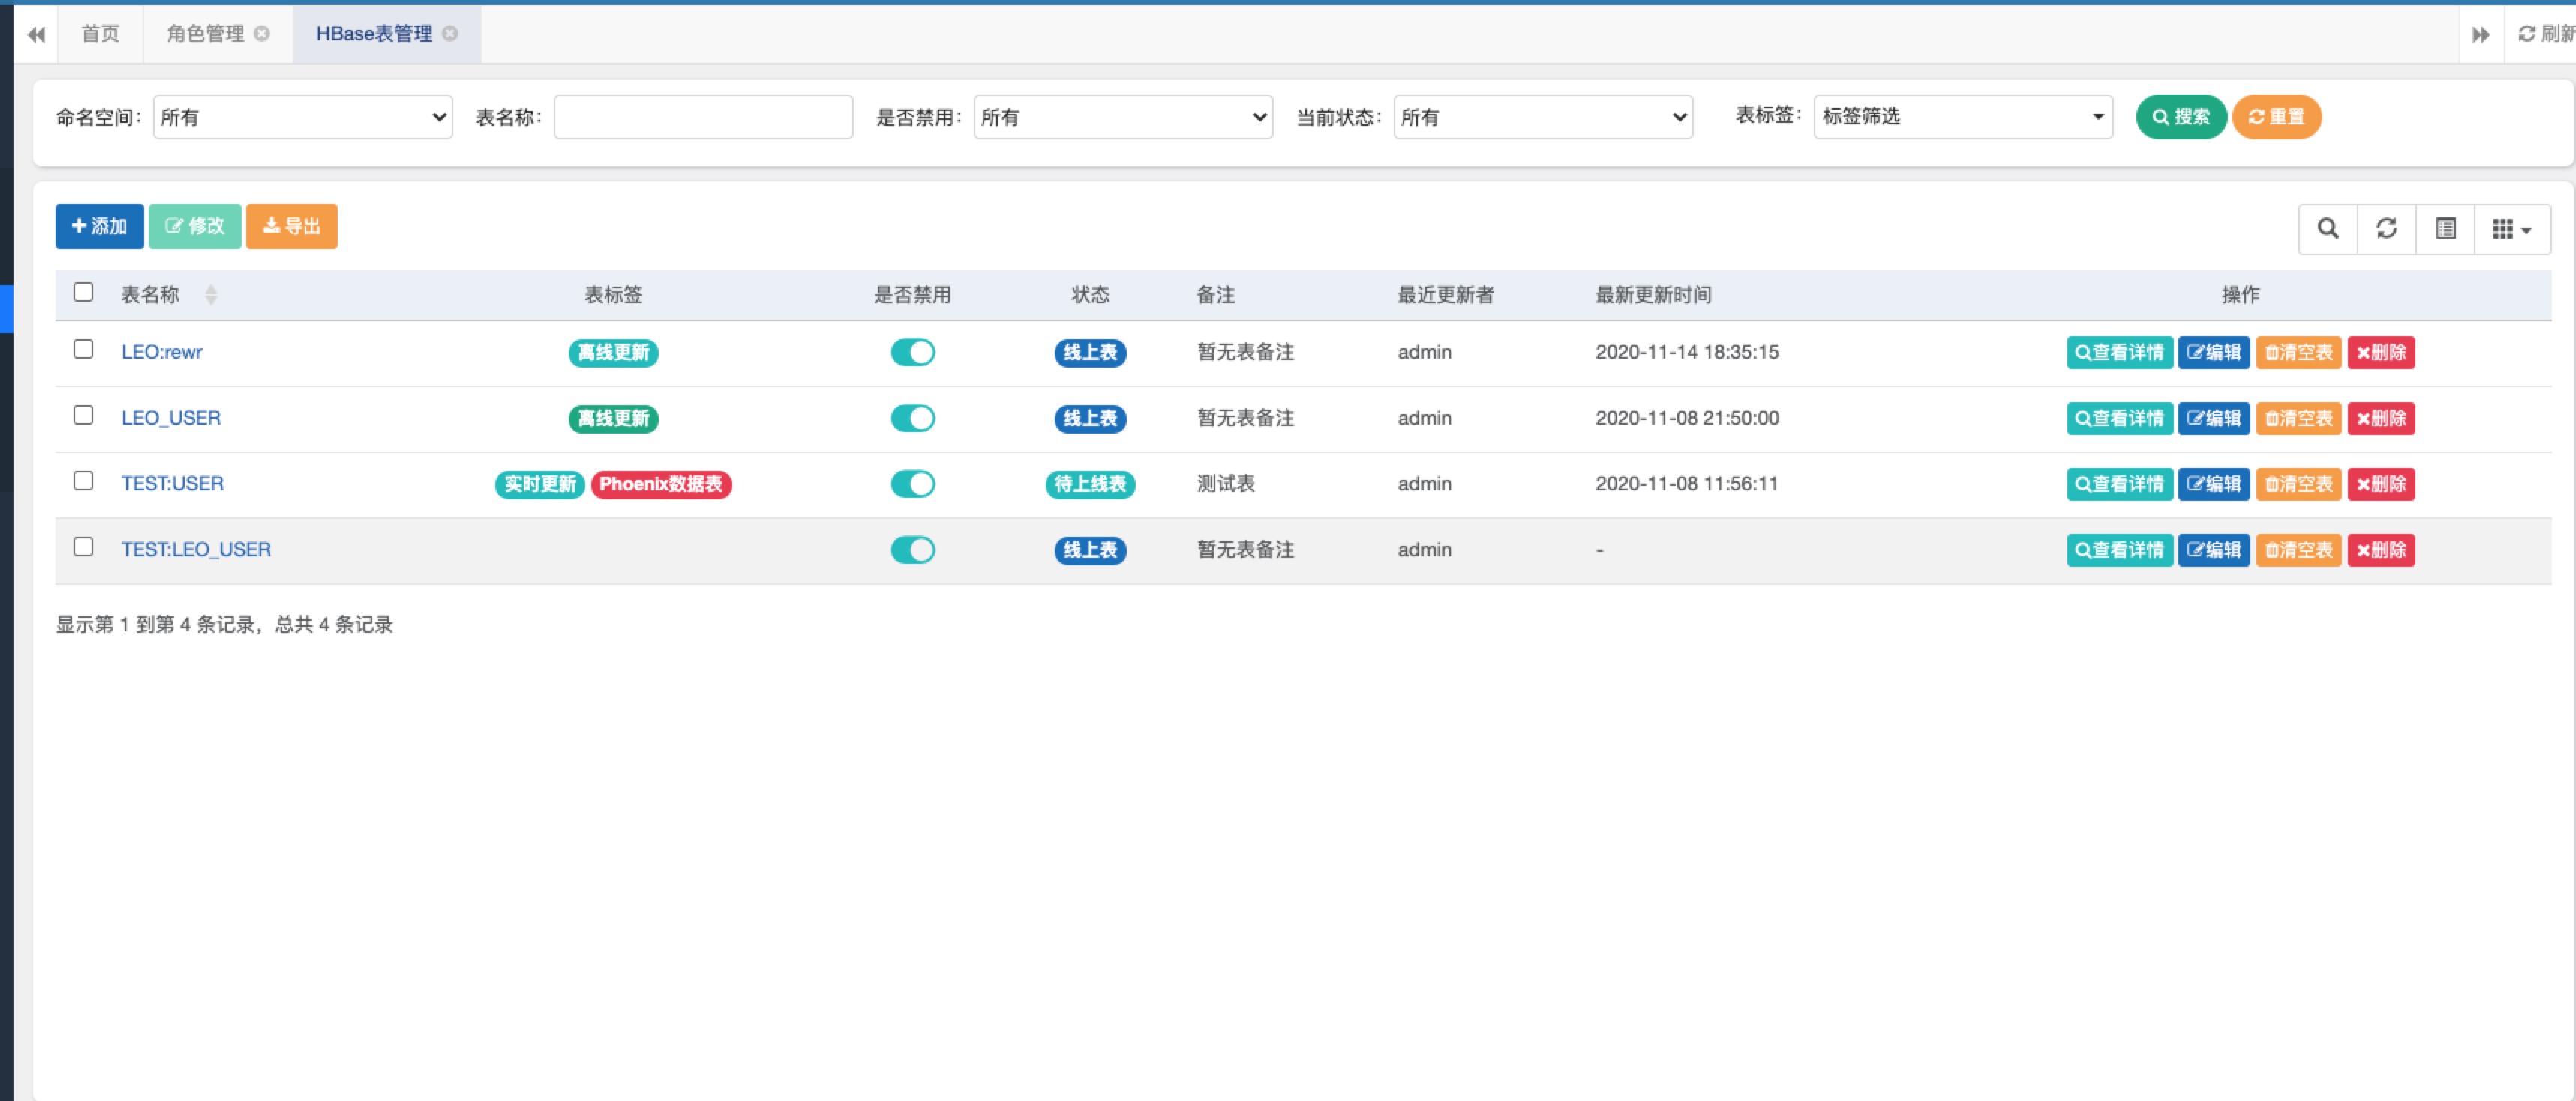The width and height of the screenshot is (2576, 1101).
Task: Check the TEST:USER row checkbox
Action: coord(83,481)
